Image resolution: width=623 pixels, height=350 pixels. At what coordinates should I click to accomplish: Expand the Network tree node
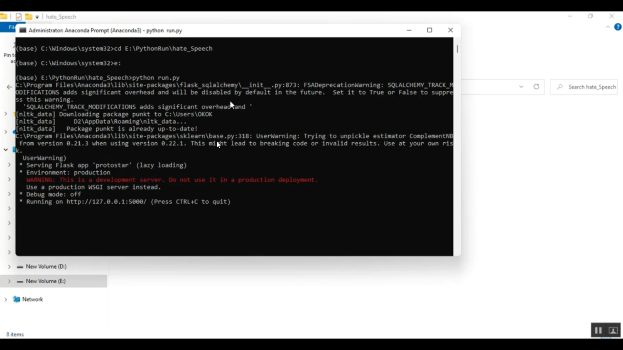click(x=5, y=299)
